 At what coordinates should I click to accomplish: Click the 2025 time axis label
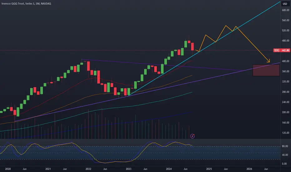tap(209, 169)
